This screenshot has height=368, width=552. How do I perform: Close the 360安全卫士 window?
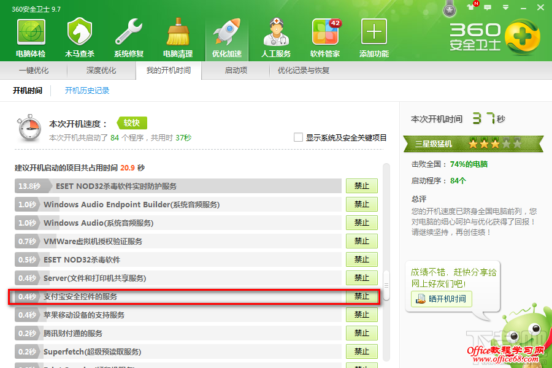(540, 7)
